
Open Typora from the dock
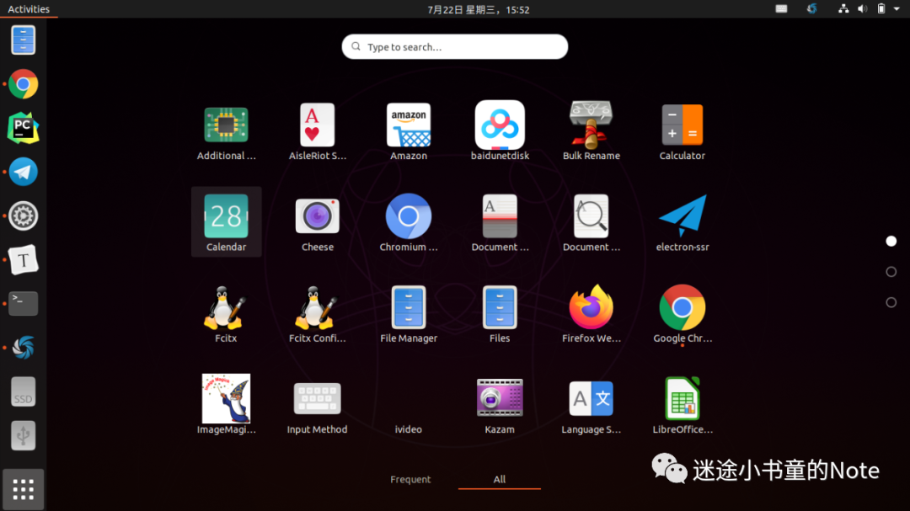click(24, 260)
